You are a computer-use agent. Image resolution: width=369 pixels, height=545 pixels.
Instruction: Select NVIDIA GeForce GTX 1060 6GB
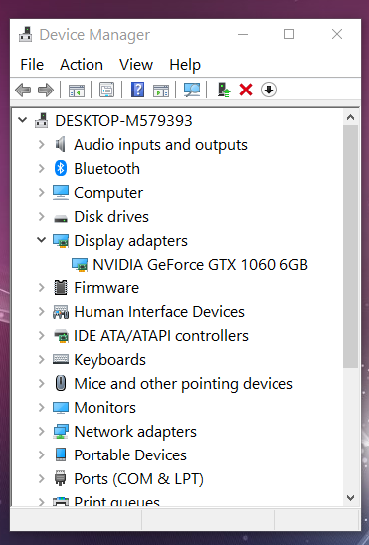tap(201, 265)
